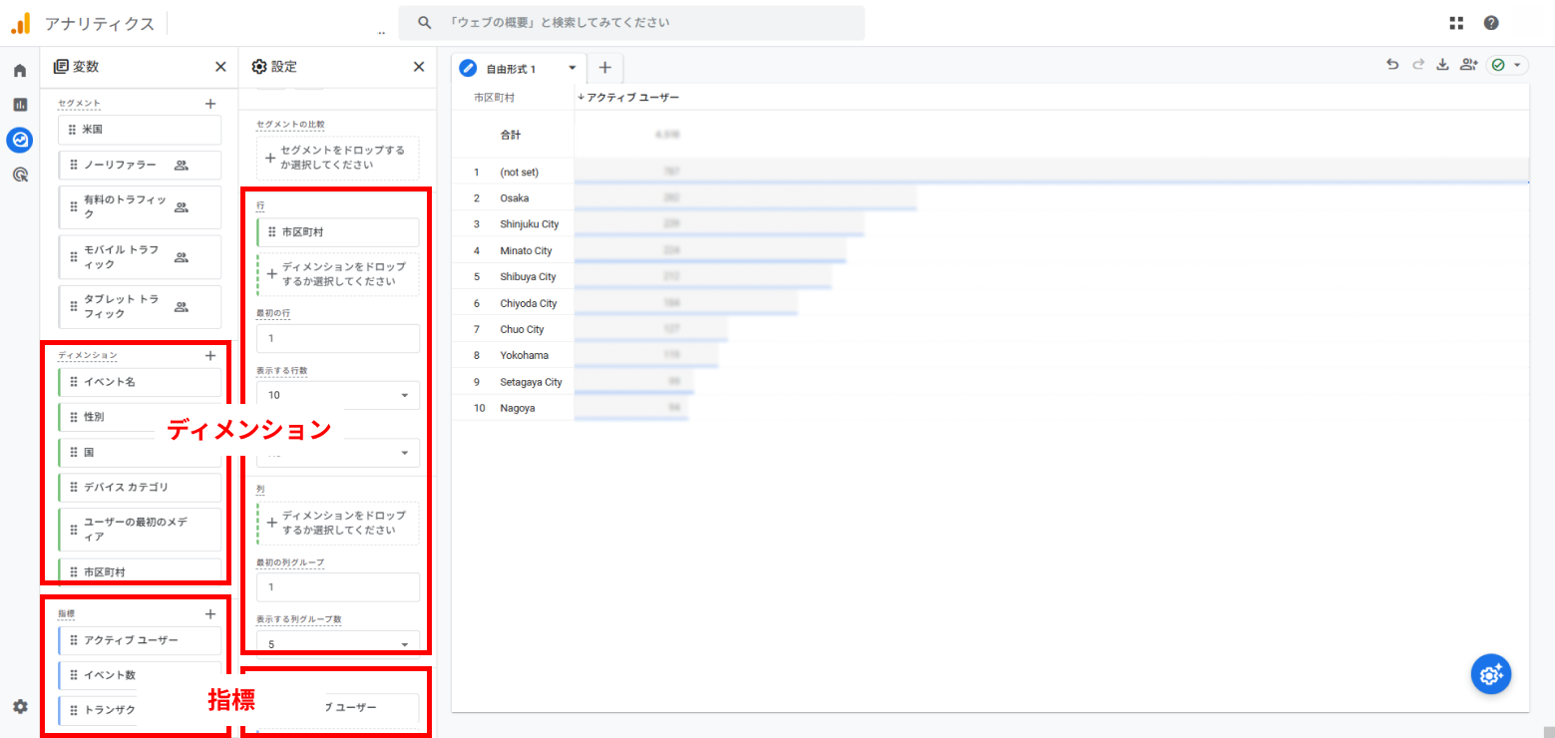Click the Yokohama row

tap(989, 355)
